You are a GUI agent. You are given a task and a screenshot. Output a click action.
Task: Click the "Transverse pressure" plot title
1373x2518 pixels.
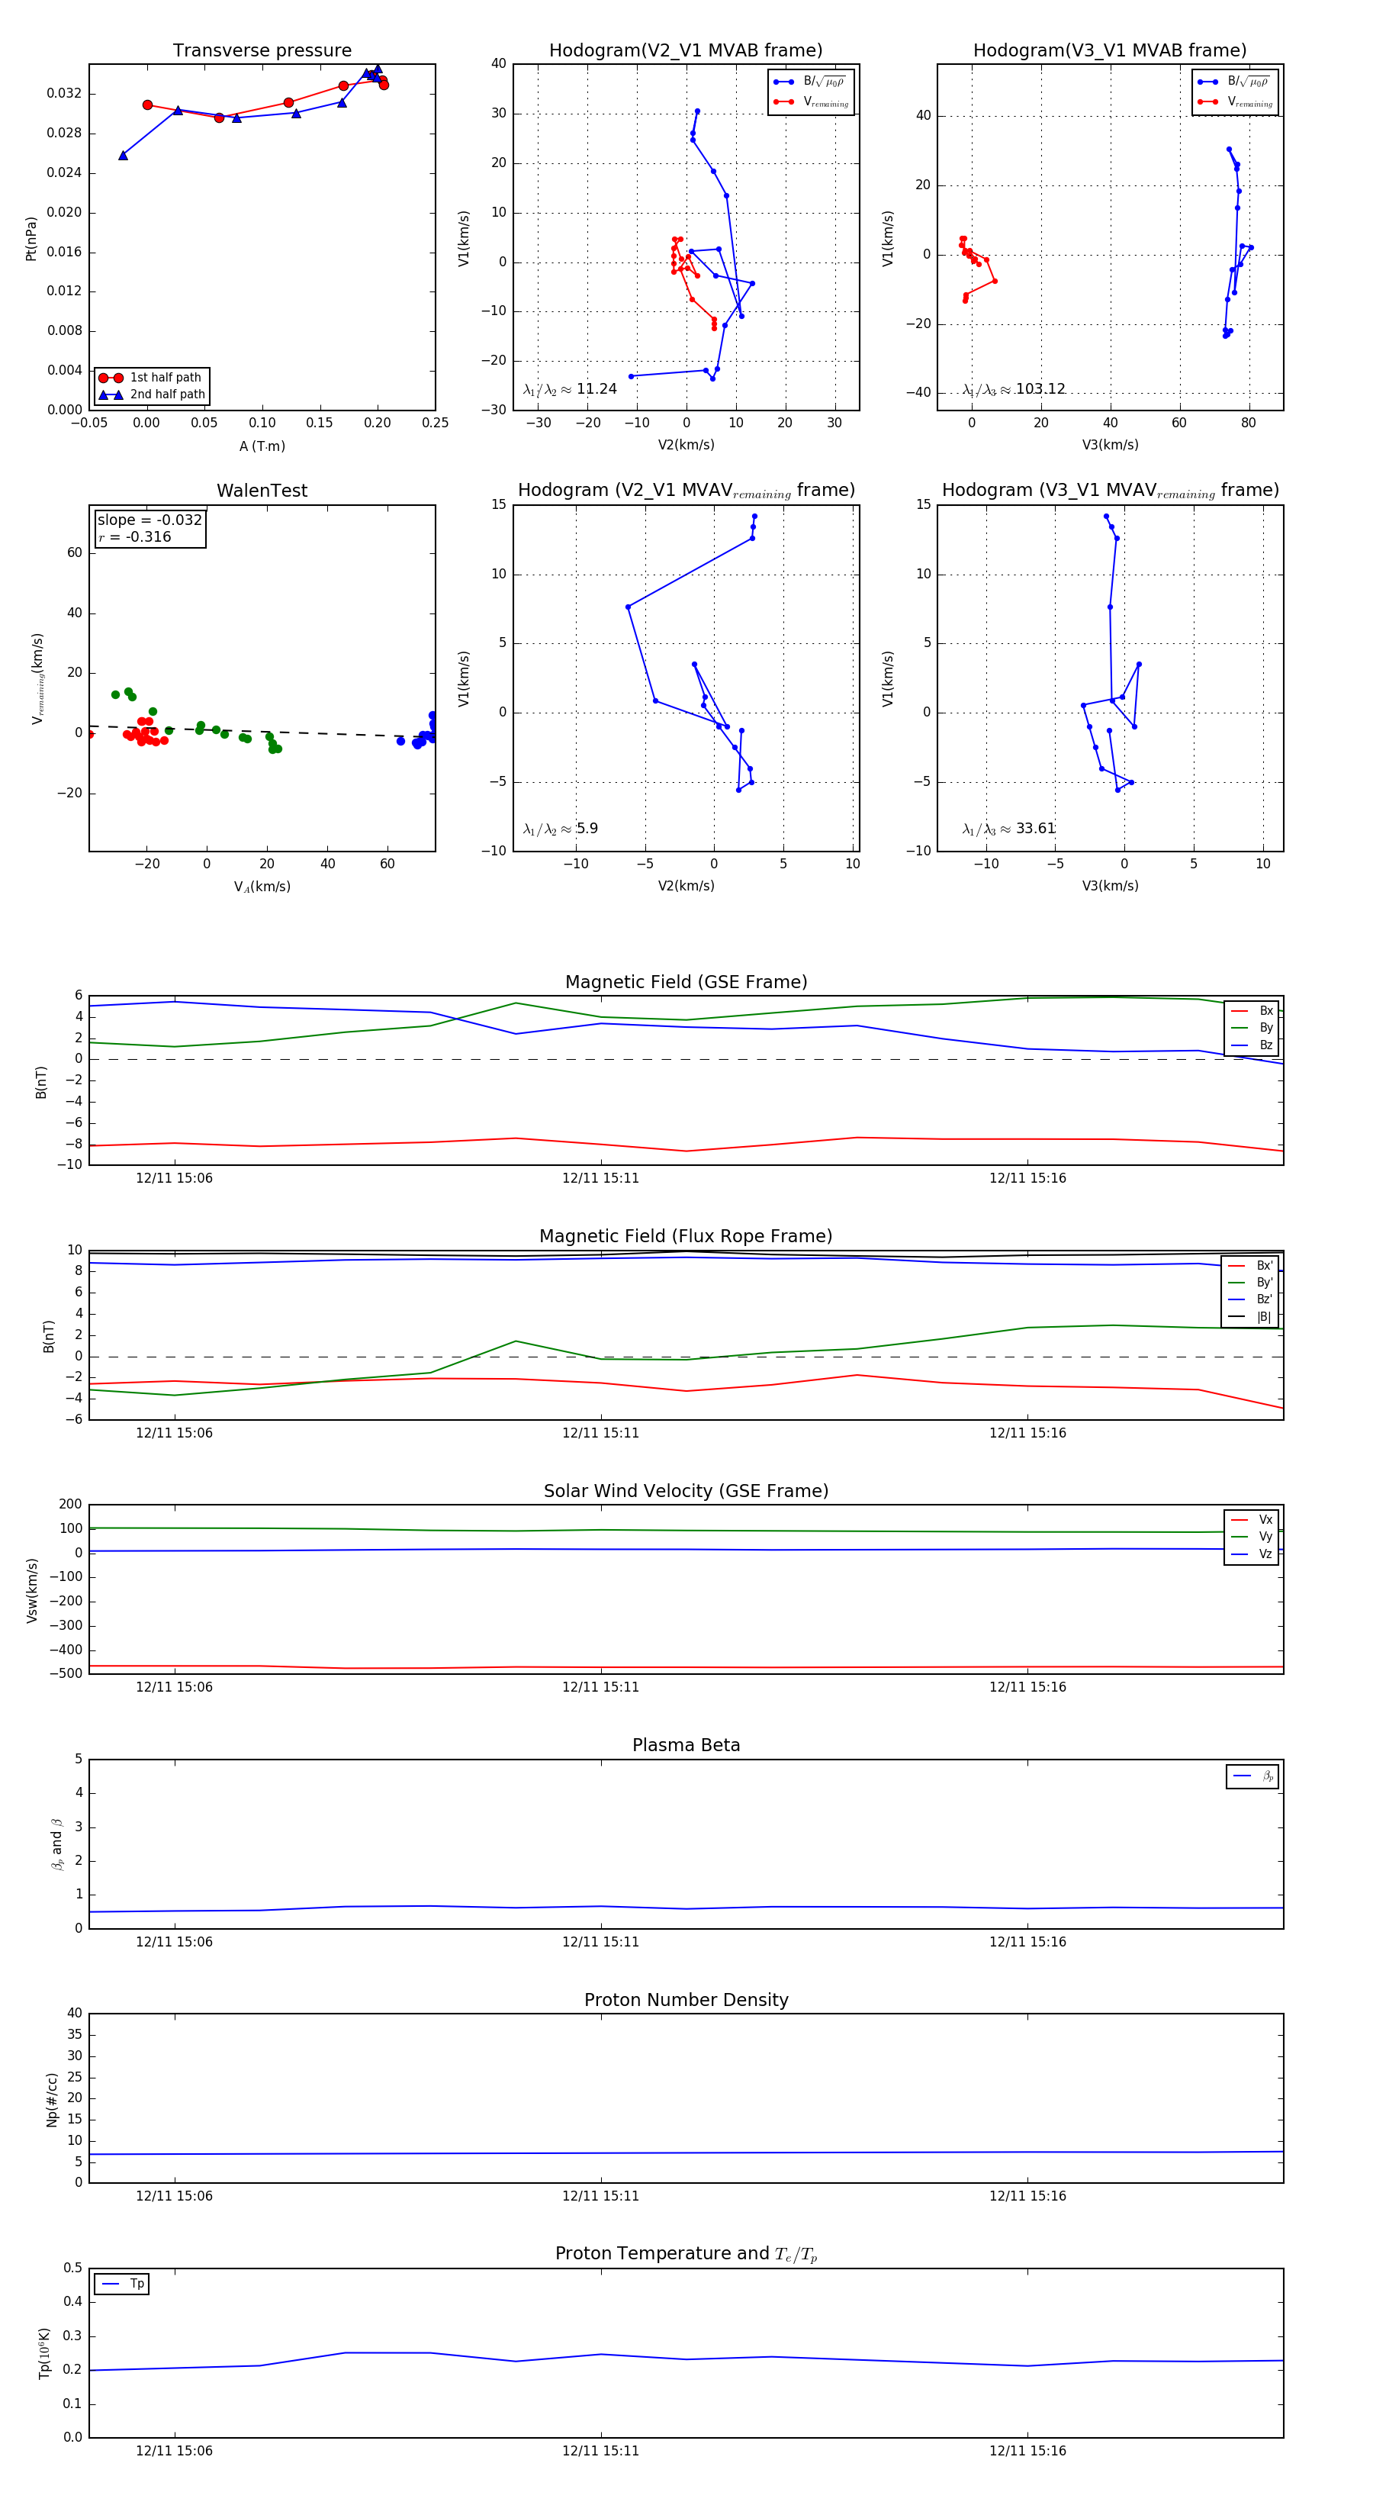[262, 51]
